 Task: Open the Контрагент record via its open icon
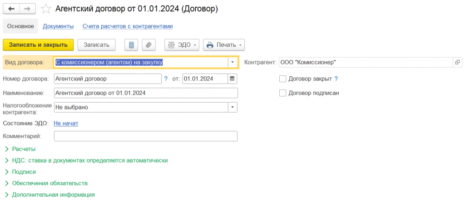point(457,62)
